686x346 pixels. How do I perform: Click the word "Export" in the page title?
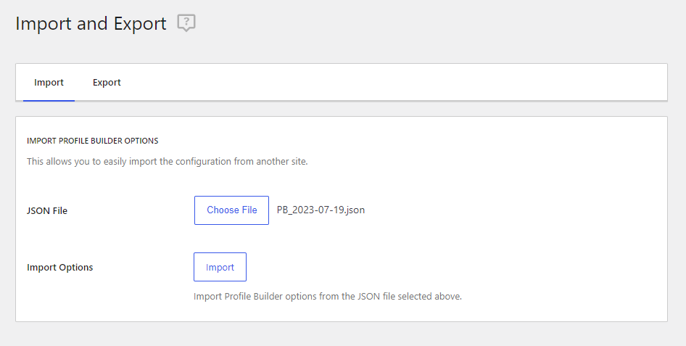pyautogui.click(x=140, y=24)
